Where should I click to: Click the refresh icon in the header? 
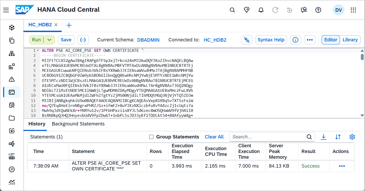[x=275, y=10]
